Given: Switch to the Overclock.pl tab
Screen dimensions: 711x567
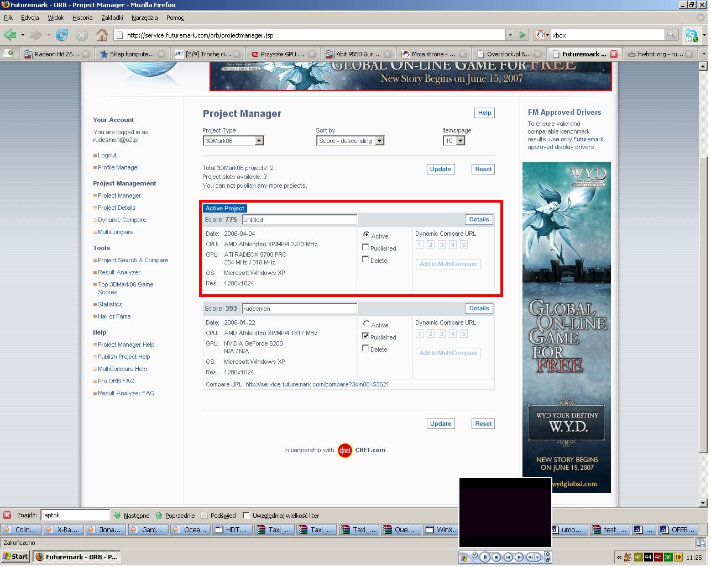Looking at the screenshot, I should [509, 54].
